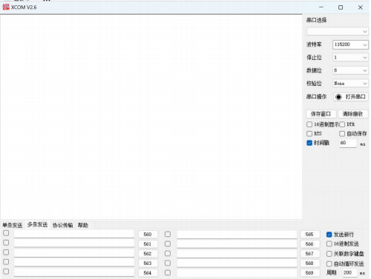The image size is (371, 279).
Task: Expand the 数据位 data bits dropdown
Action: coord(350,70)
